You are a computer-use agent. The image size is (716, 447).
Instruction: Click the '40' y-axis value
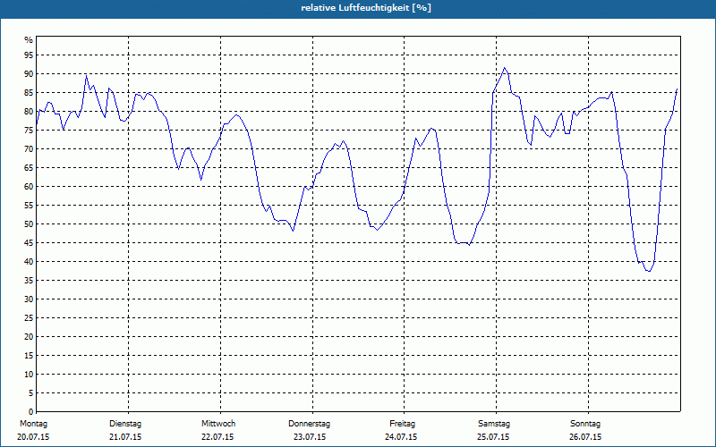(x=29, y=261)
